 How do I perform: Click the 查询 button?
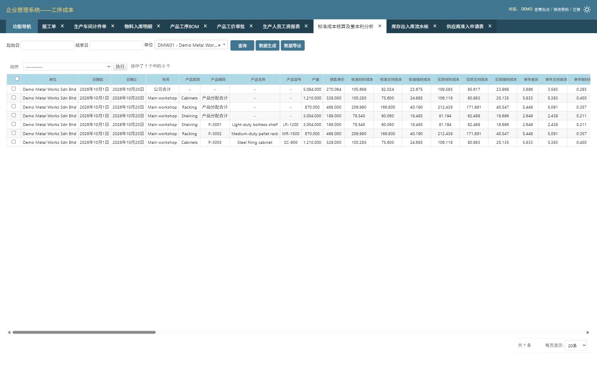(243, 46)
